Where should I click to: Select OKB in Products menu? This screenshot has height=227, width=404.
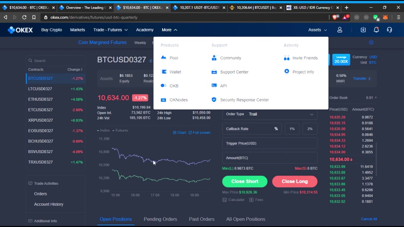coord(169,86)
